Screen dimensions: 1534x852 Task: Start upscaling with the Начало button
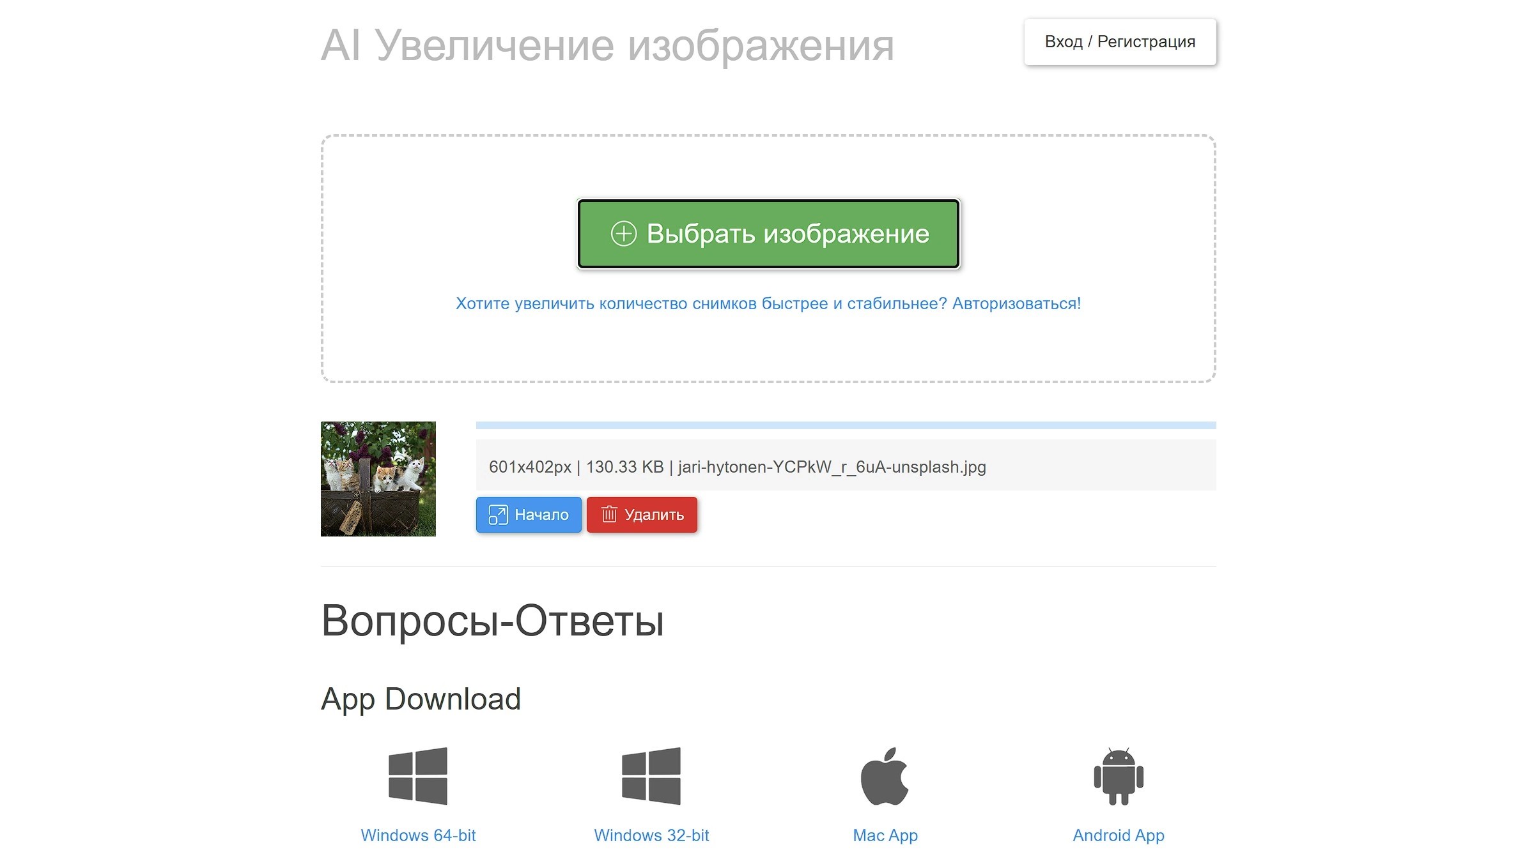[529, 515]
